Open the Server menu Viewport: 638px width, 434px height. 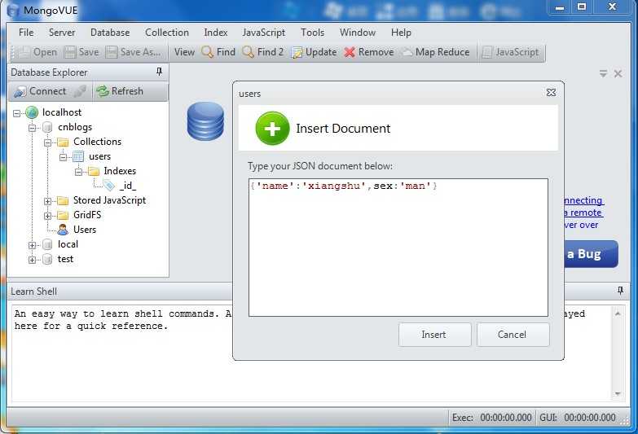pyautogui.click(x=62, y=33)
